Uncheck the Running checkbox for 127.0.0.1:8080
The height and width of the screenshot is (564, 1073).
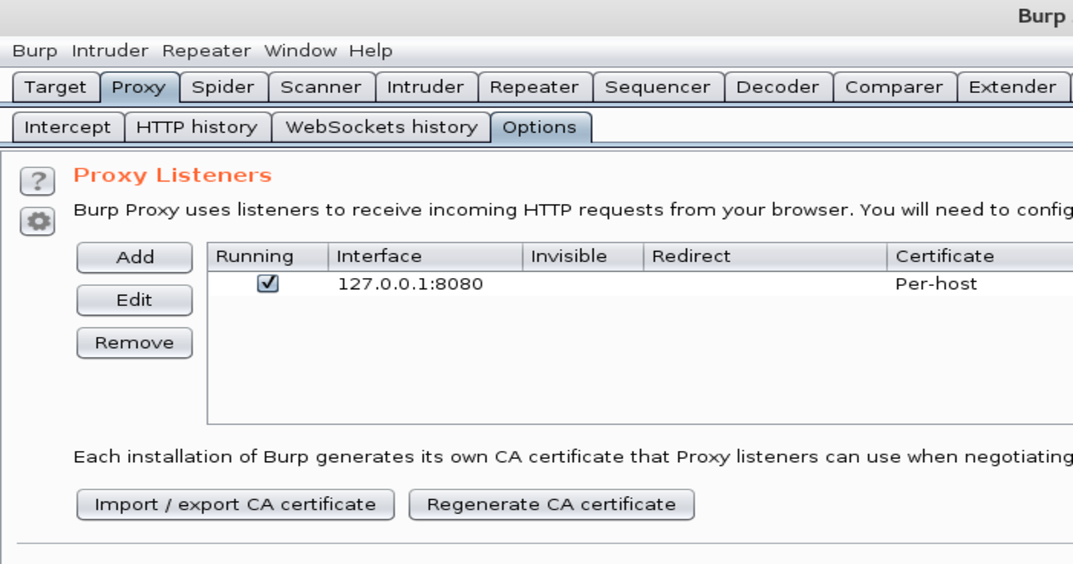(x=268, y=284)
